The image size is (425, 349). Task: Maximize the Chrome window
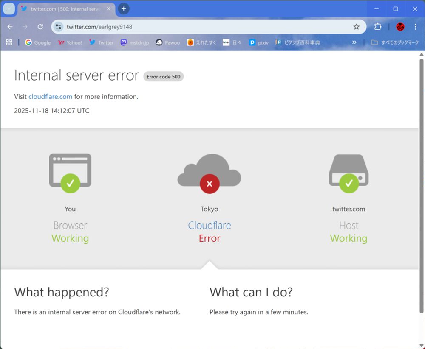click(x=396, y=9)
